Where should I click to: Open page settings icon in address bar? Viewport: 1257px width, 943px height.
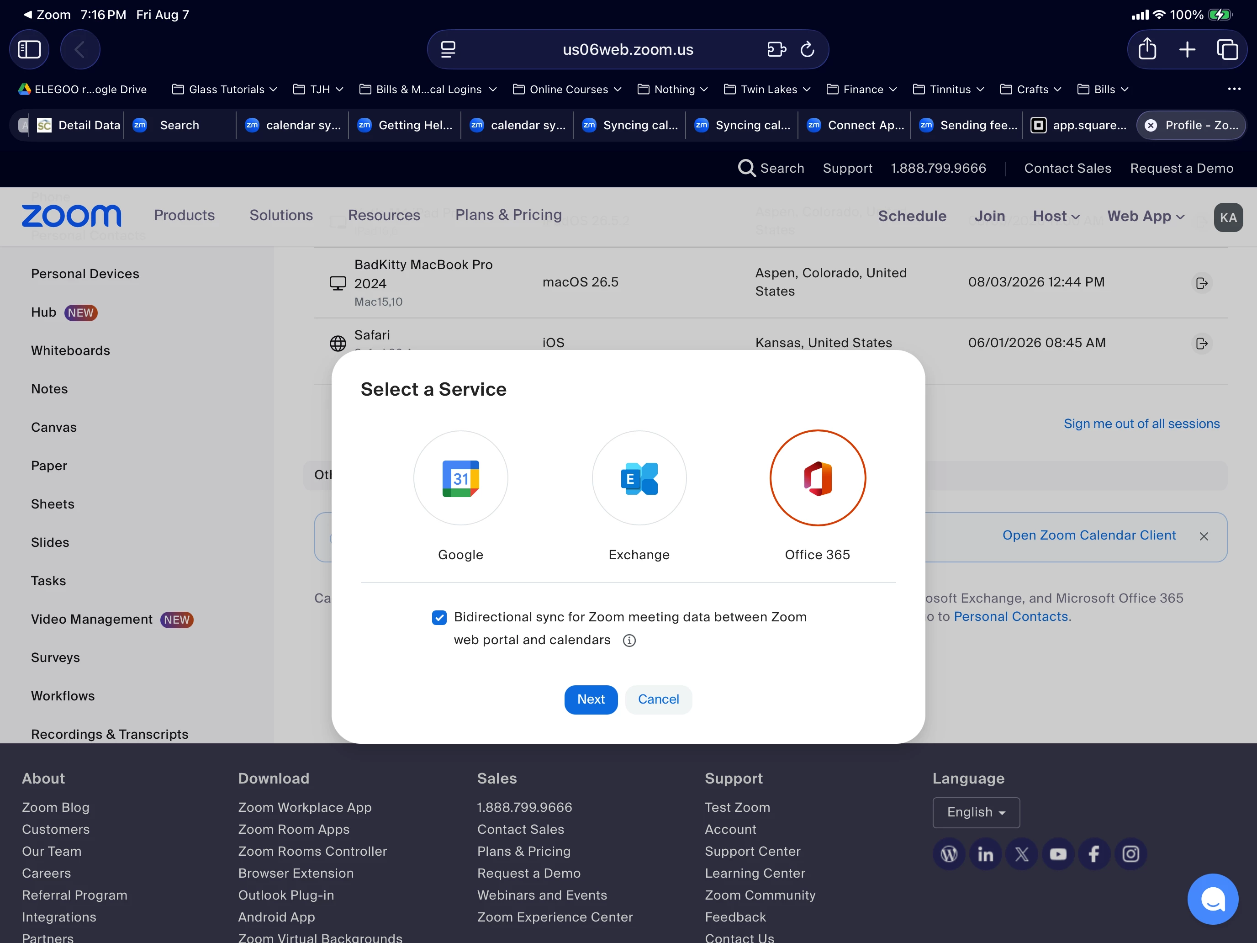(449, 49)
